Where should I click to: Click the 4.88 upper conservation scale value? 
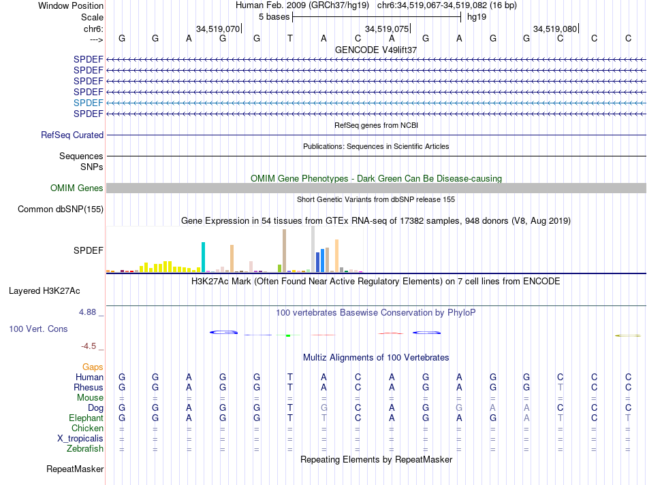click(87, 312)
